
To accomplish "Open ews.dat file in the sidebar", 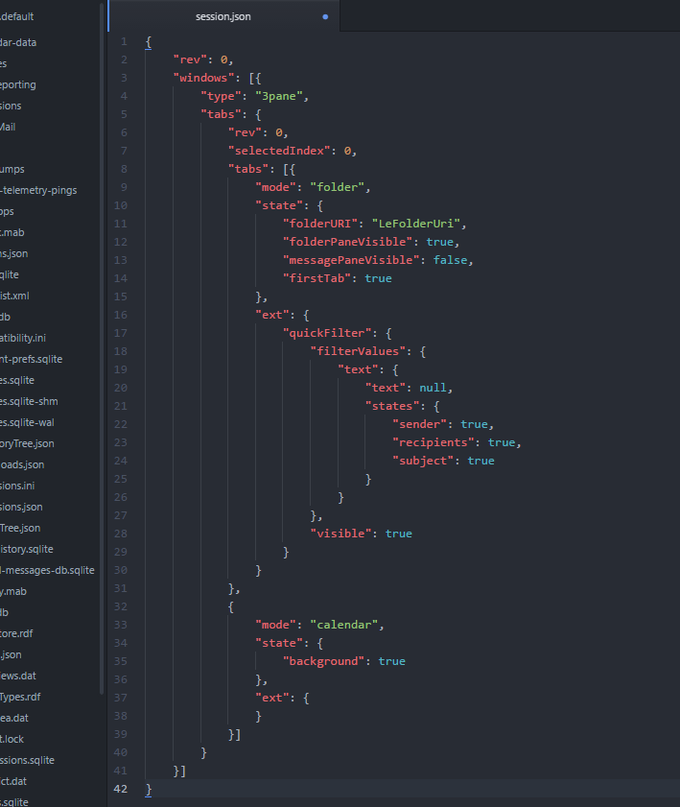I will coord(18,676).
